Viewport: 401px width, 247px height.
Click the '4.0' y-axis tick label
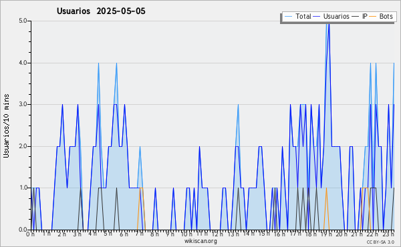[x=23, y=63]
